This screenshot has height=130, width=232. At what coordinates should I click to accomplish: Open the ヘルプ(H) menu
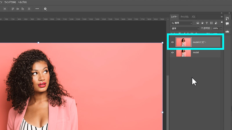[22, 2]
